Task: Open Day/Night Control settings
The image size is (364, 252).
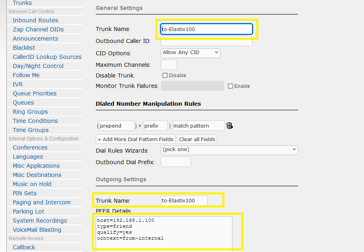Action: click(x=38, y=66)
